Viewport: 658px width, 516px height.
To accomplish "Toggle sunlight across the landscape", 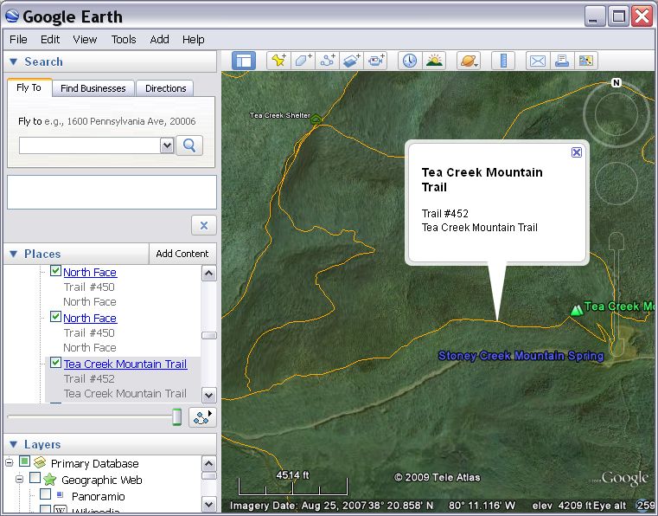I will click(x=434, y=61).
